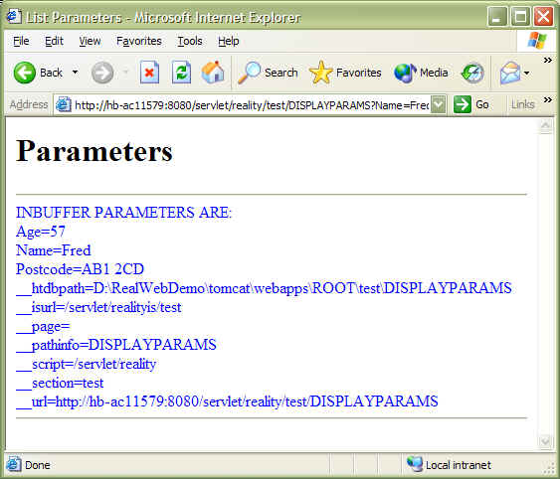Image resolution: width=560 pixels, height=479 pixels.
Task: Open the File menu
Action: pyautogui.click(x=21, y=41)
